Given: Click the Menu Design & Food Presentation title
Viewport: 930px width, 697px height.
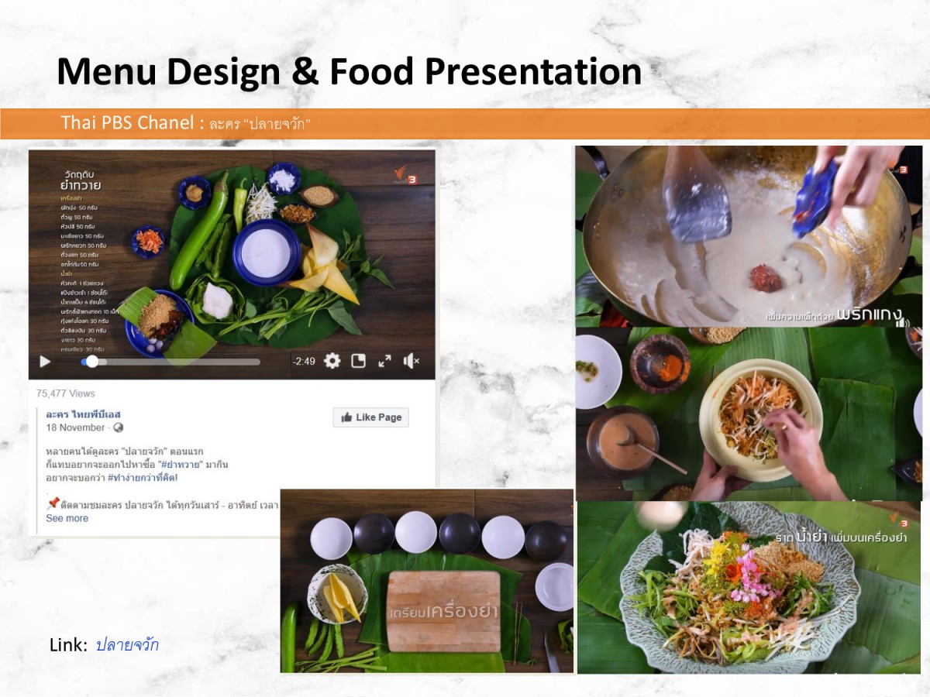Looking at the screenshot, I should coord(349,71).
